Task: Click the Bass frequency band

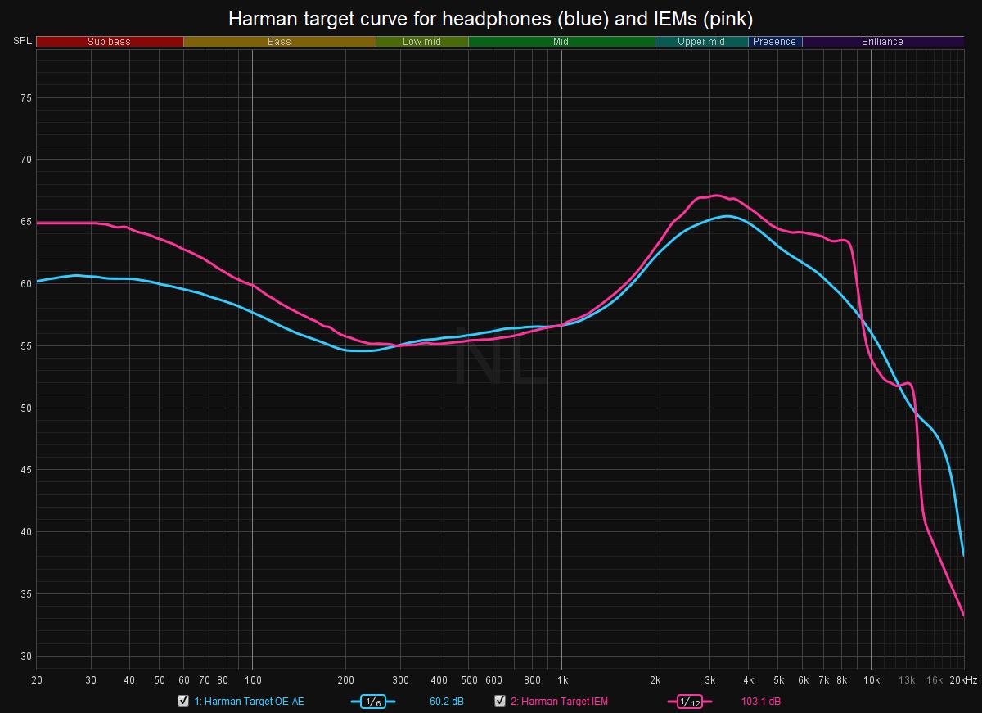Action: (279, 42)
